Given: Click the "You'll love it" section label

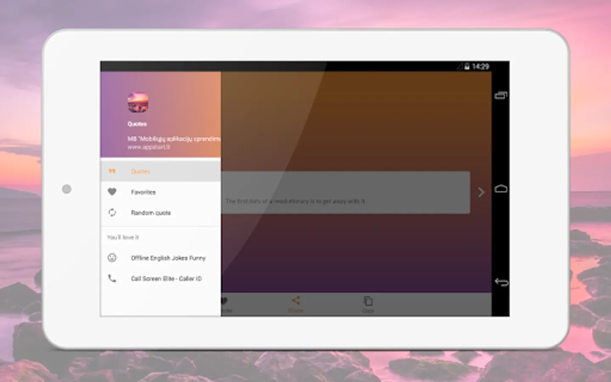Looking at the screenshot, I should pyautogui.click(x=123, y=237).
